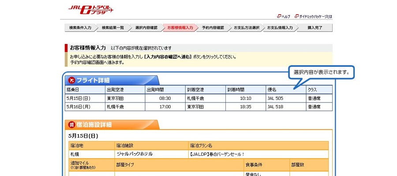Open the ダイナミックパッケージとは link

315,16
